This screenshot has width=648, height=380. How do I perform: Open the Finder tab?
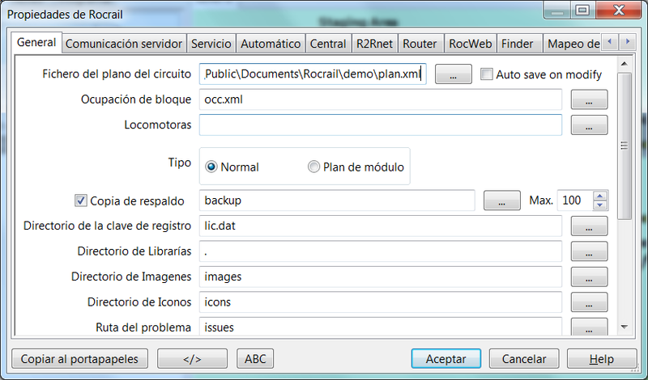(519, 44)
